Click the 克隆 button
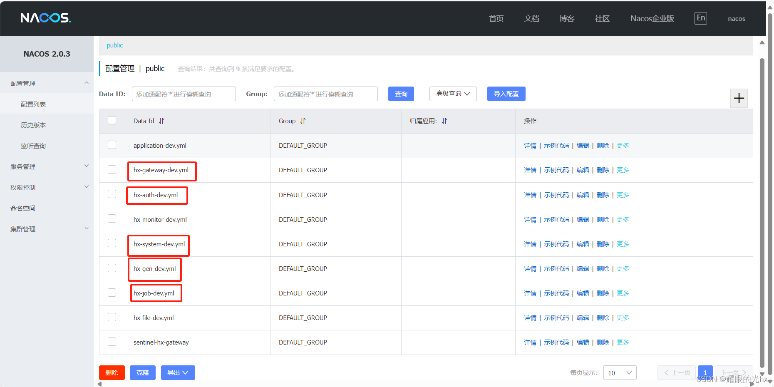 tap(142, 372)
